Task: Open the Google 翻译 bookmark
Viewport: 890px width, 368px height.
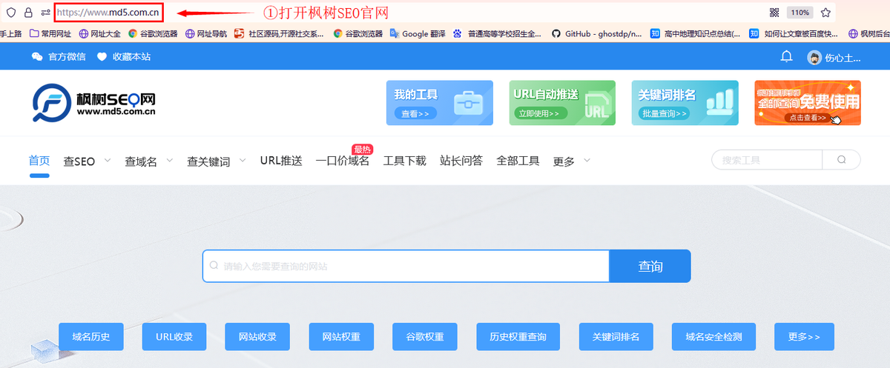Action: click(x=419, y=33)
